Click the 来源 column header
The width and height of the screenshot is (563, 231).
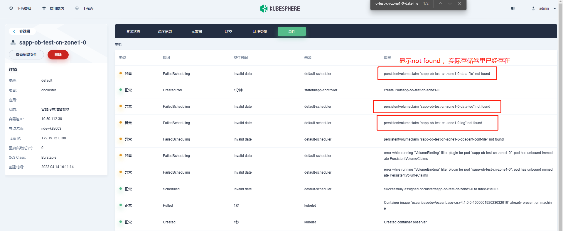point(308,58)
